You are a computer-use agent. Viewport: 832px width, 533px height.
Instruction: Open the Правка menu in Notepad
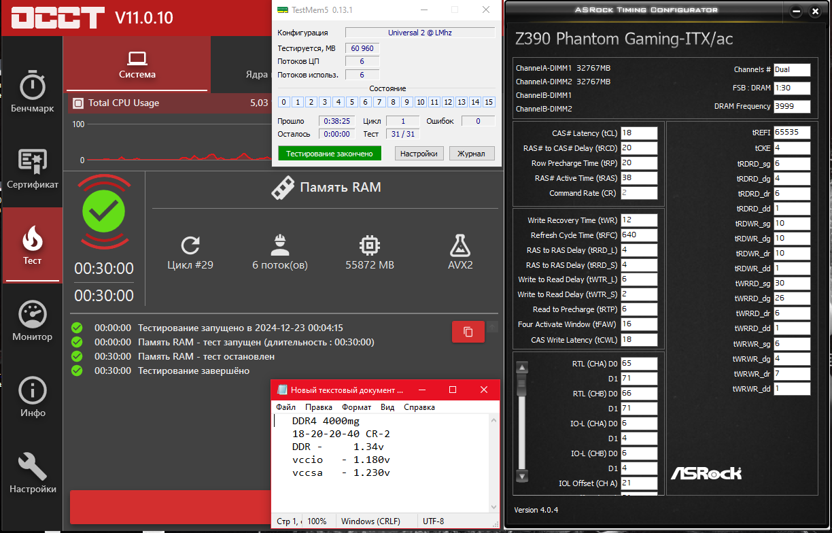coord(319,407)
